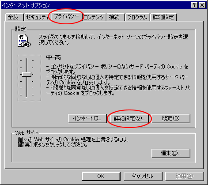Go to the コンテンツ tab
The image size is (208, 185).
[94, 17]
